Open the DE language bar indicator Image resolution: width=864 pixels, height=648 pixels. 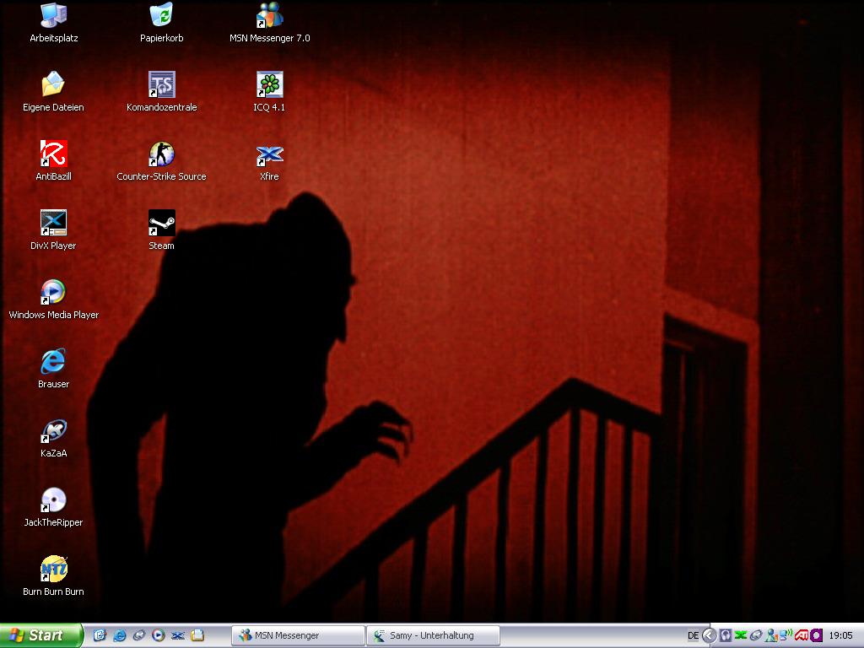(x=693, y=635)
